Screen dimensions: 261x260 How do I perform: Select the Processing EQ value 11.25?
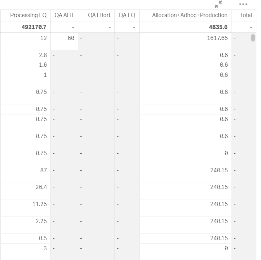tap(40, 204)
